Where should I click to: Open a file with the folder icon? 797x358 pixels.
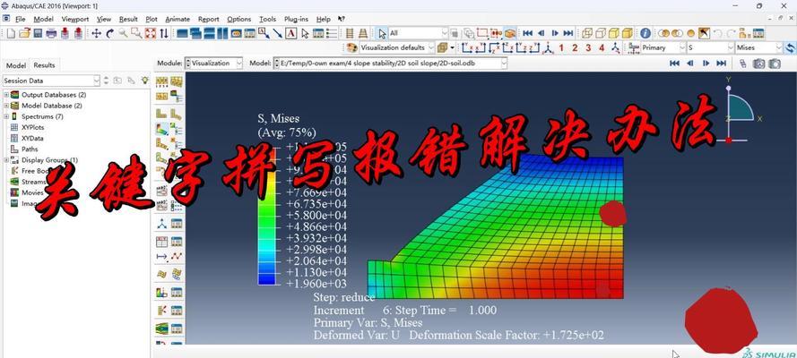pyautogui.click(x=24, y=33)
